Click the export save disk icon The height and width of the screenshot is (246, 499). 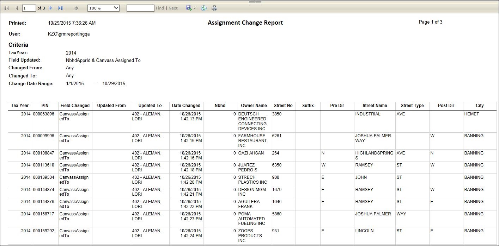pos(189,8)
